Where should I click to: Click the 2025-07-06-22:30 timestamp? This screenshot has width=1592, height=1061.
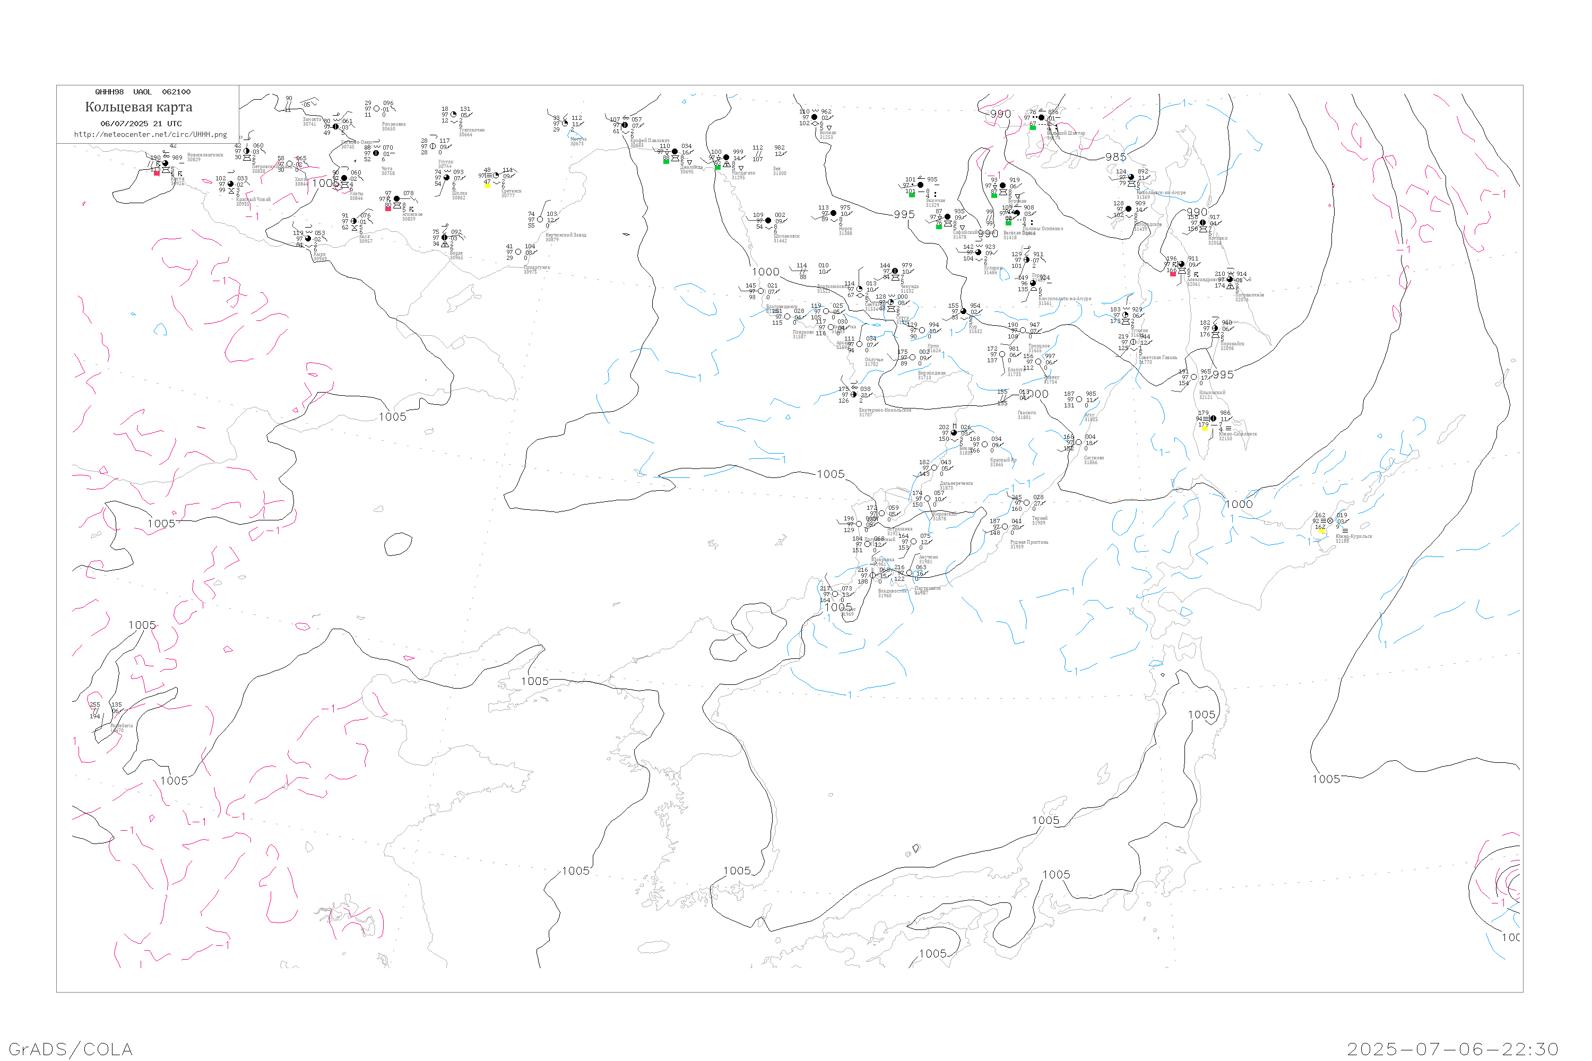pos(1452,1049)
